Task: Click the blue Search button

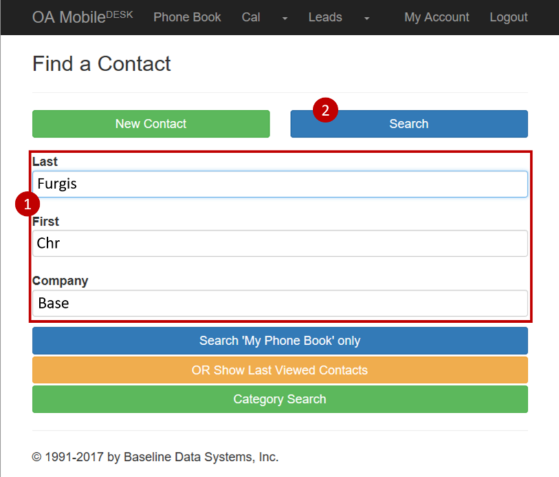Action: 409,124
